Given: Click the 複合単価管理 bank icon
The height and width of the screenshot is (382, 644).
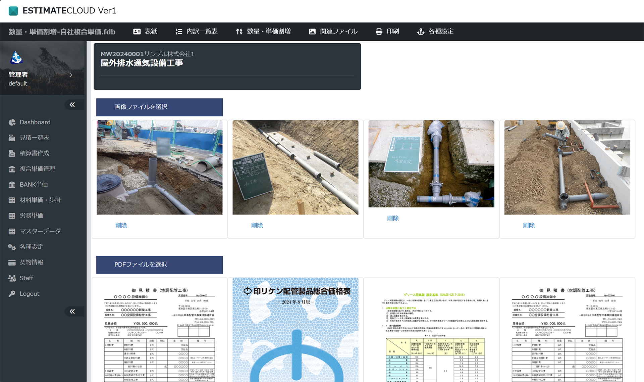Looking at the screenshot, I should click(x=12, y=169).
